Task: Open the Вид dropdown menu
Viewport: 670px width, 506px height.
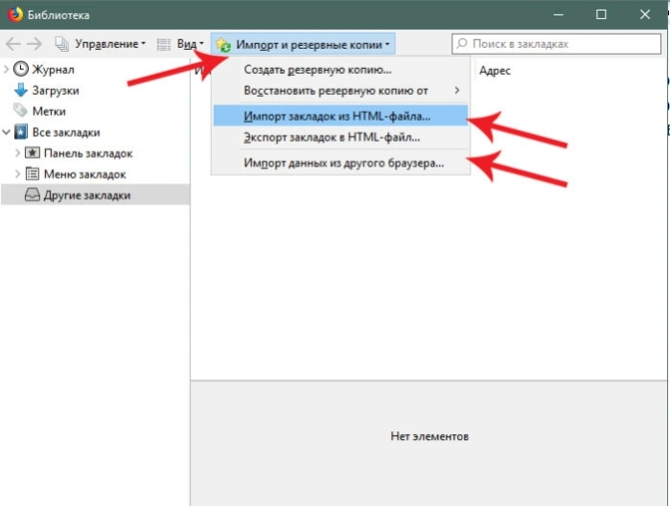Action: [x=180, y=43]
